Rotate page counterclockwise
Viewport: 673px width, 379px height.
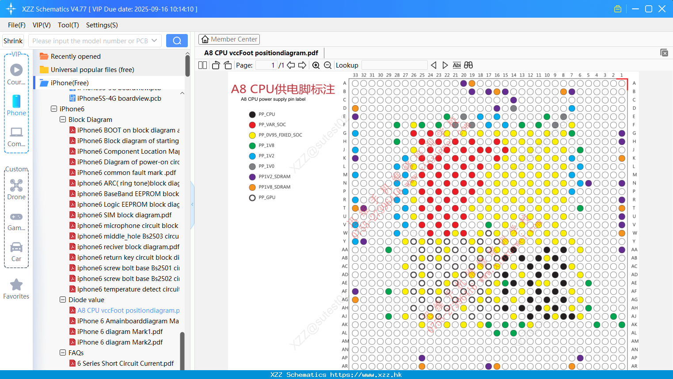click(216, 65)
